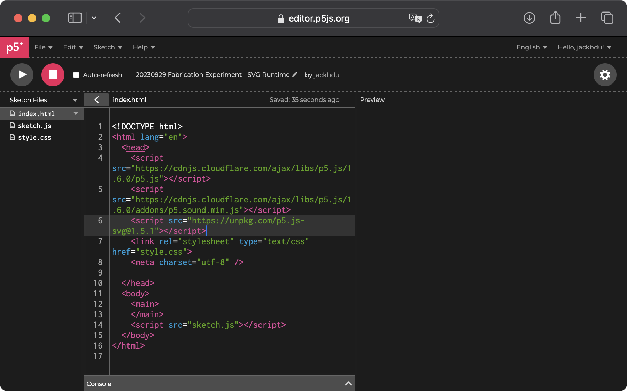
Task: Open the index.html file options arrow
Action: pyautogui.click(x=76, y=114)
